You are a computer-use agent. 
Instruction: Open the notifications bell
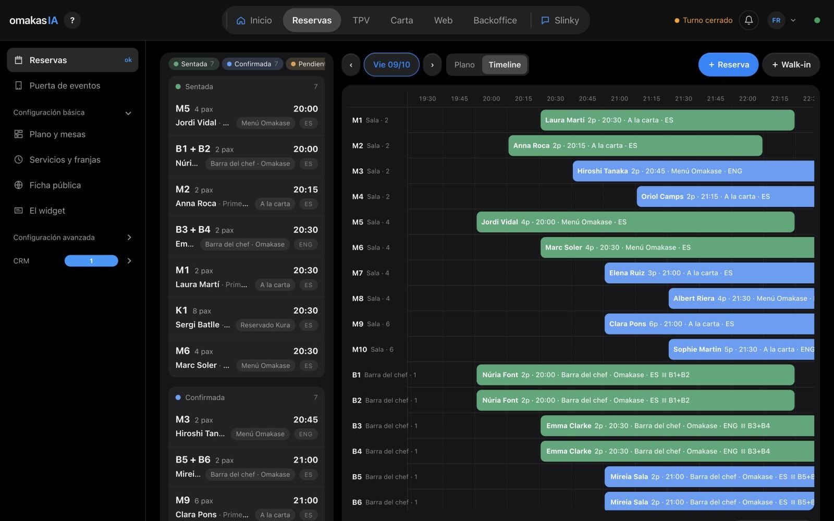[x=749, y=20]
